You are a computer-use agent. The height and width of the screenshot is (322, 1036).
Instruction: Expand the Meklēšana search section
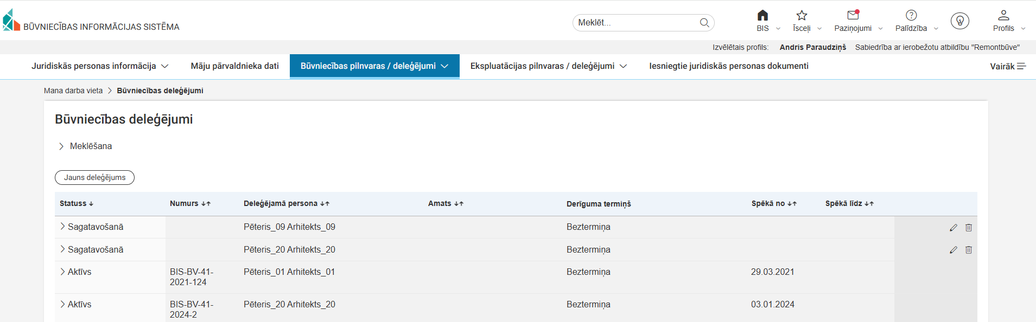click(61, 146)
